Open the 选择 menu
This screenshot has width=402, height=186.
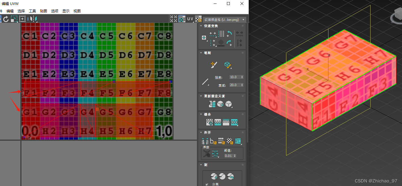[x=21, y=11]
